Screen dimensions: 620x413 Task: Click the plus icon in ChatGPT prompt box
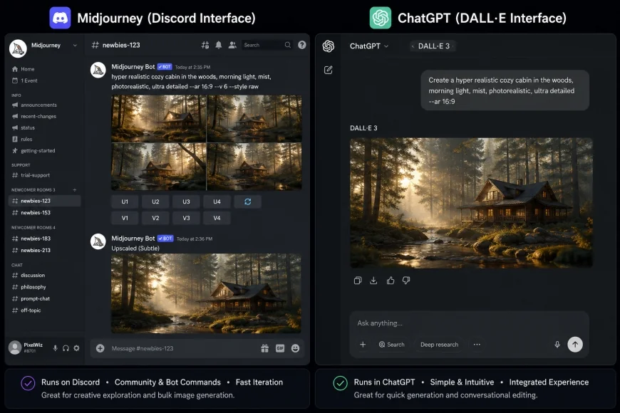[x=363, y=344]
